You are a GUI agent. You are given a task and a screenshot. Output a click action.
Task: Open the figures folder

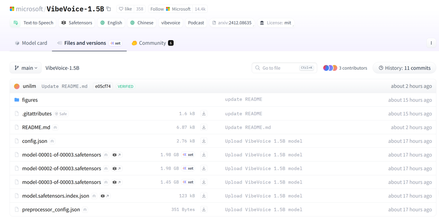pyautogui.click(x=30, y=100)
